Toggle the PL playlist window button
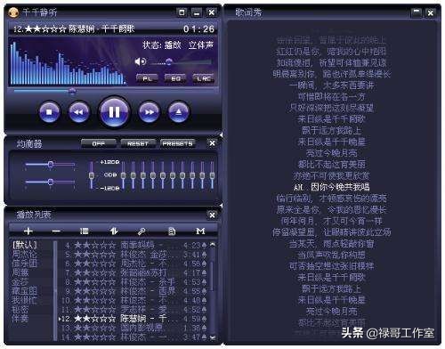This screenshot has width=445, height=349. click(x=147, y=78)
